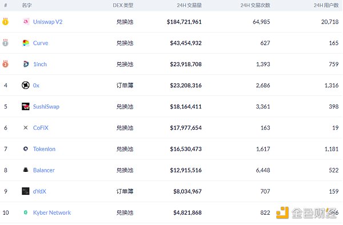
Task: Open the Uniswap V2 link
Action: pyautogui.click(x=47, y=22)
